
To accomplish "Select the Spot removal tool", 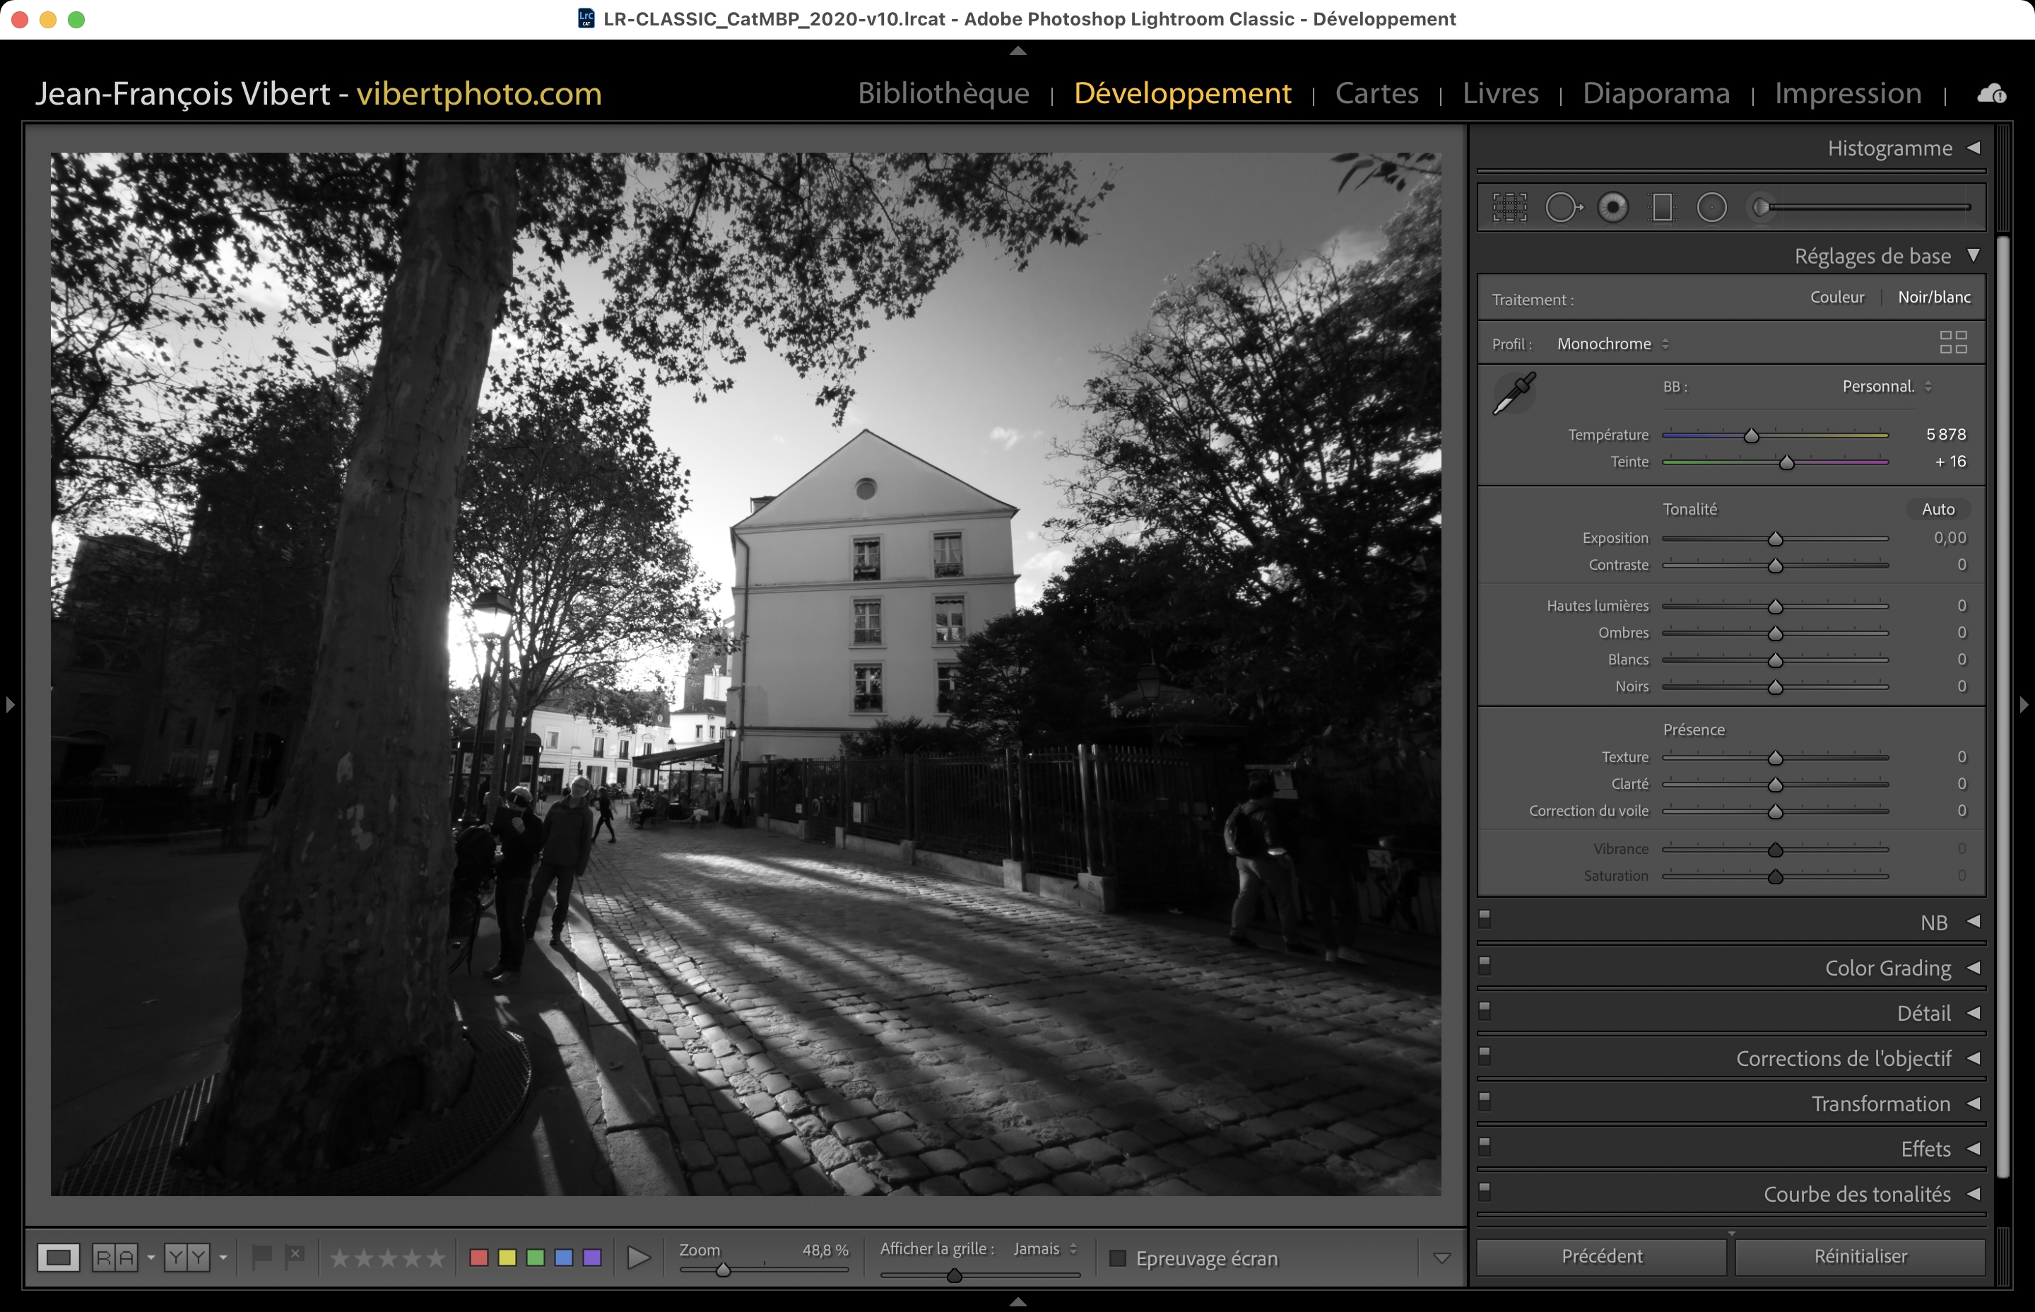I will pos(1562,207).
